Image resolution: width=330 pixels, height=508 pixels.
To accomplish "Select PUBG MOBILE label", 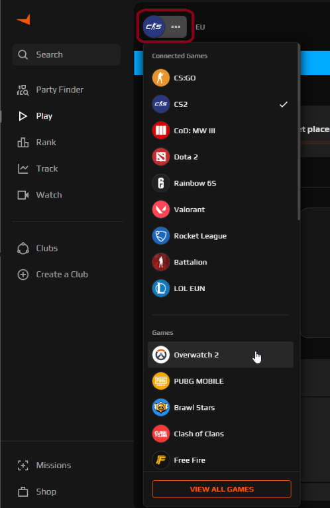I will tap(199, 381).
